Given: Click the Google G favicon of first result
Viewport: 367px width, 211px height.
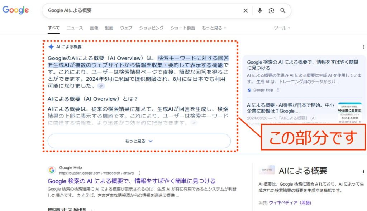Looking at the screenshot, I should [x=52, y=170].
